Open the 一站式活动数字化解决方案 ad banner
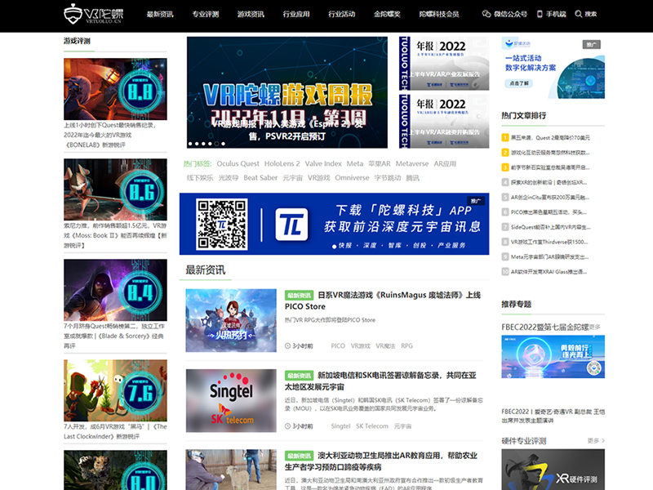The width and height of the screenshot is (653, 490). (x=553, y=68)
